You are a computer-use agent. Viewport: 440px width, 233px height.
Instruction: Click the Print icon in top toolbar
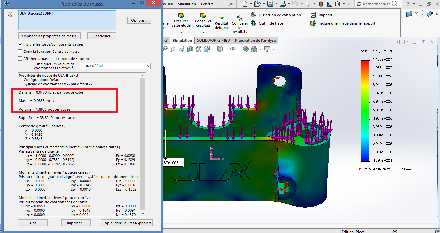pyautogui.click(x=282, y=4)
